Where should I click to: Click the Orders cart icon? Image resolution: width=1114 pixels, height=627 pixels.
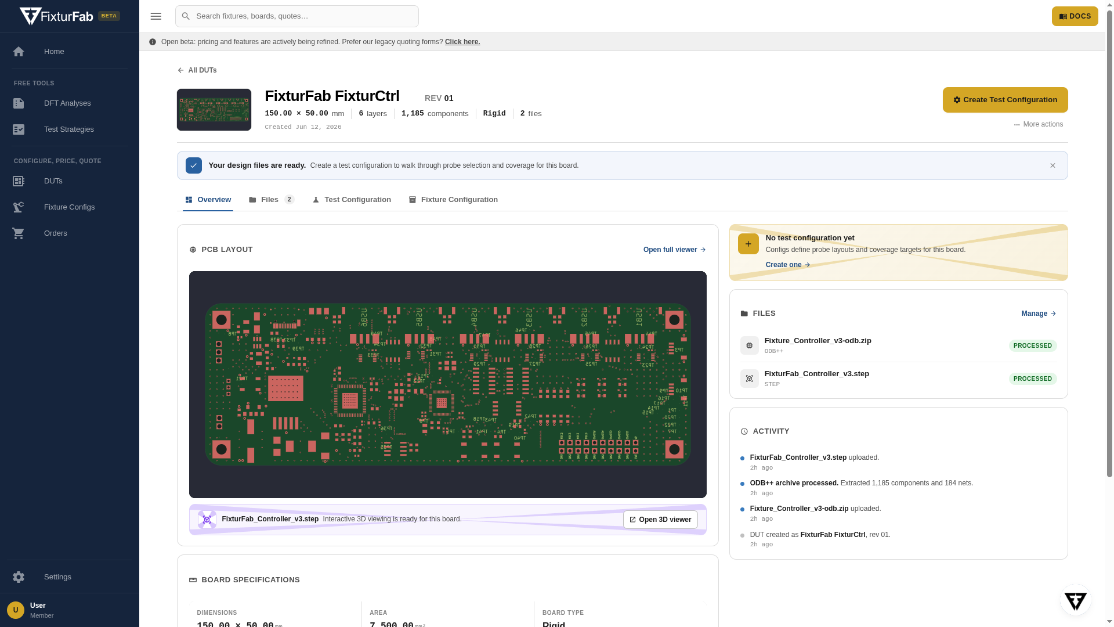click(19, 233)
